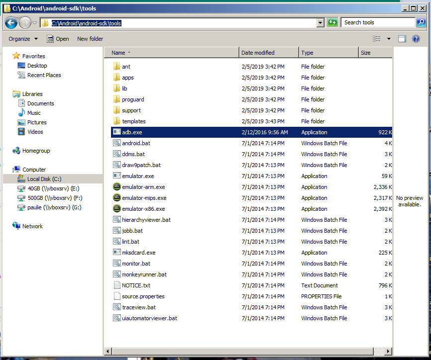Select the emulator-mips.exe Android icon

tap(117, 198)
